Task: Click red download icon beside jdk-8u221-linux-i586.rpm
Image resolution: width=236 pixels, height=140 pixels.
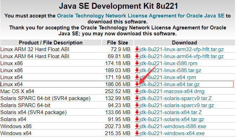Action: [137, 63]
